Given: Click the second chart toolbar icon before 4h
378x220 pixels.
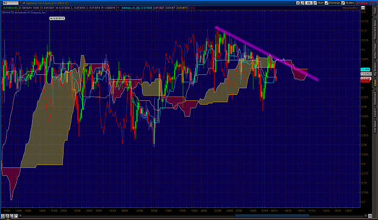Looking at the screenshot, I should pyautogui.click(x=302, y=3).
